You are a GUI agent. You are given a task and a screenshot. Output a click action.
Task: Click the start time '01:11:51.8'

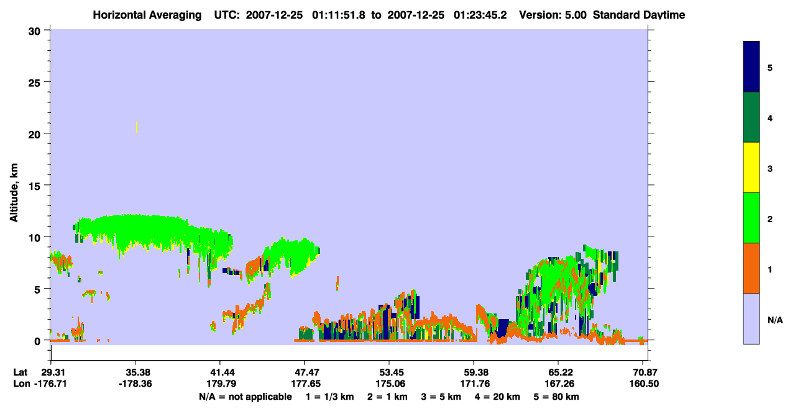(x=340, y=15)
